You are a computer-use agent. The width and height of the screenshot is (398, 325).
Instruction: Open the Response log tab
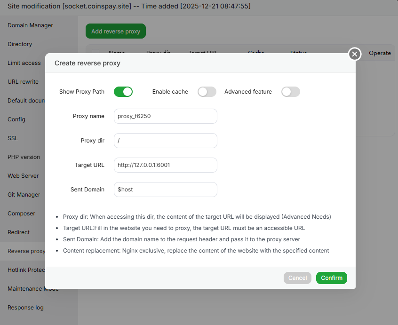pos(25,308)
